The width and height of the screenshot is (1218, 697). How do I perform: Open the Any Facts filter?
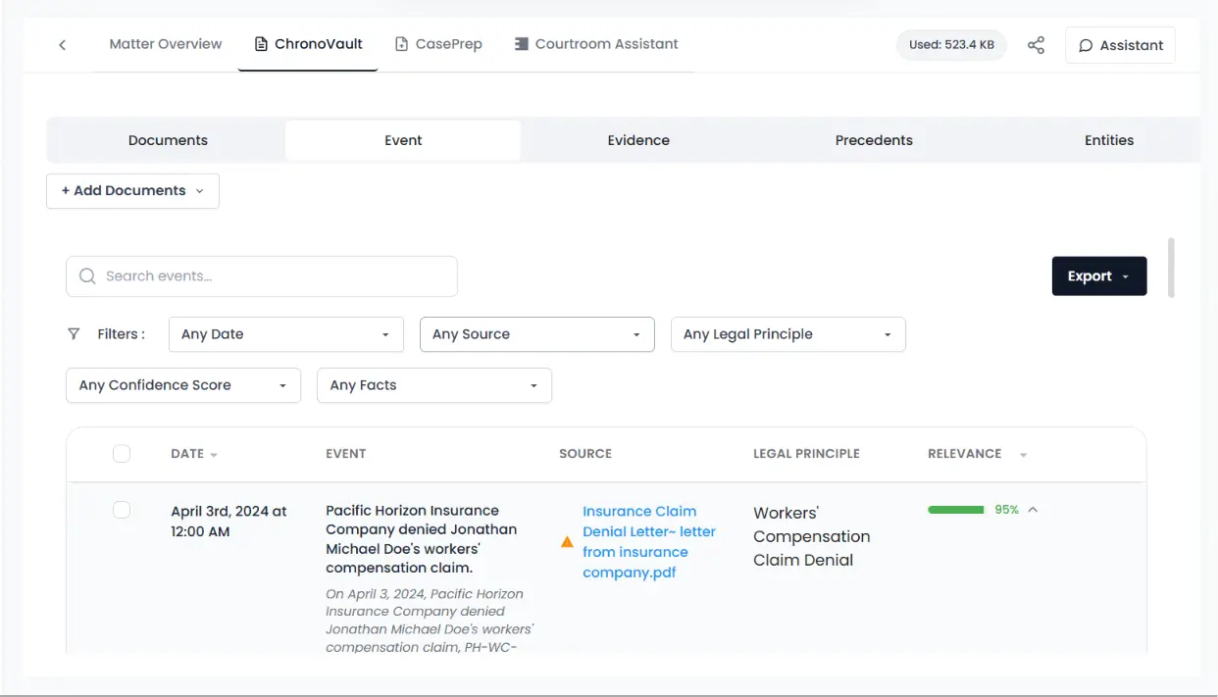(434, 385)
